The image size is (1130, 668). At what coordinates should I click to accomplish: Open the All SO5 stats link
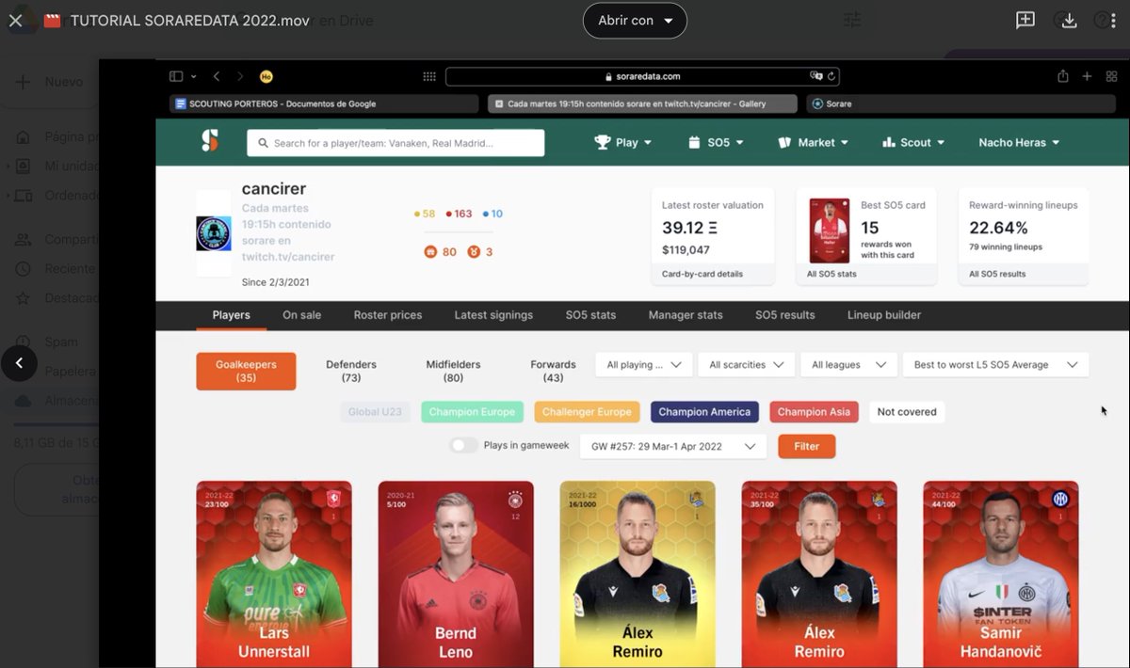point(831,274)
